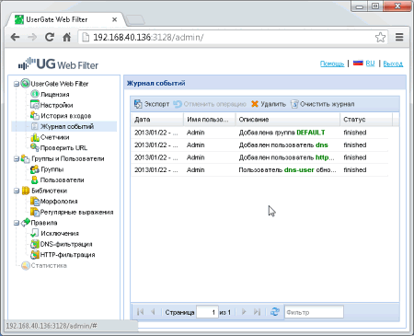Log out via the Выход link
Image resolution: width=414 pixels, height=336 pixels.
393,64
